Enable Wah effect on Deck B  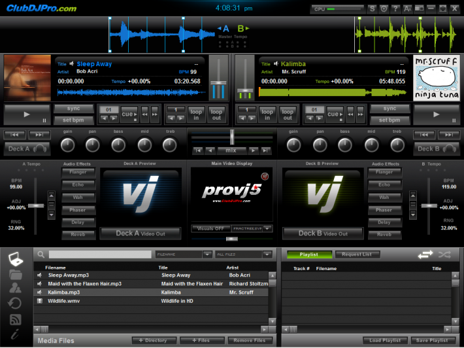coord(384,198)
